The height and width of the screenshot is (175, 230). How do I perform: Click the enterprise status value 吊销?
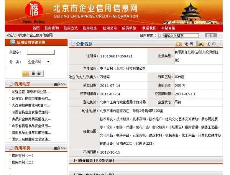(x=177, y=102)
